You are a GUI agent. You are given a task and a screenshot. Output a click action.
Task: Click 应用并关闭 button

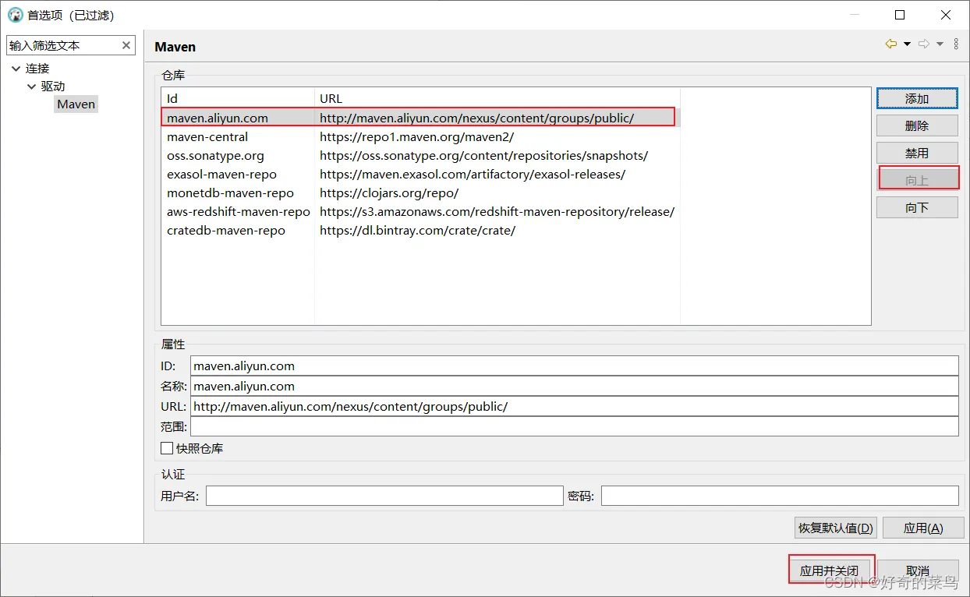[x=829, y=571]
